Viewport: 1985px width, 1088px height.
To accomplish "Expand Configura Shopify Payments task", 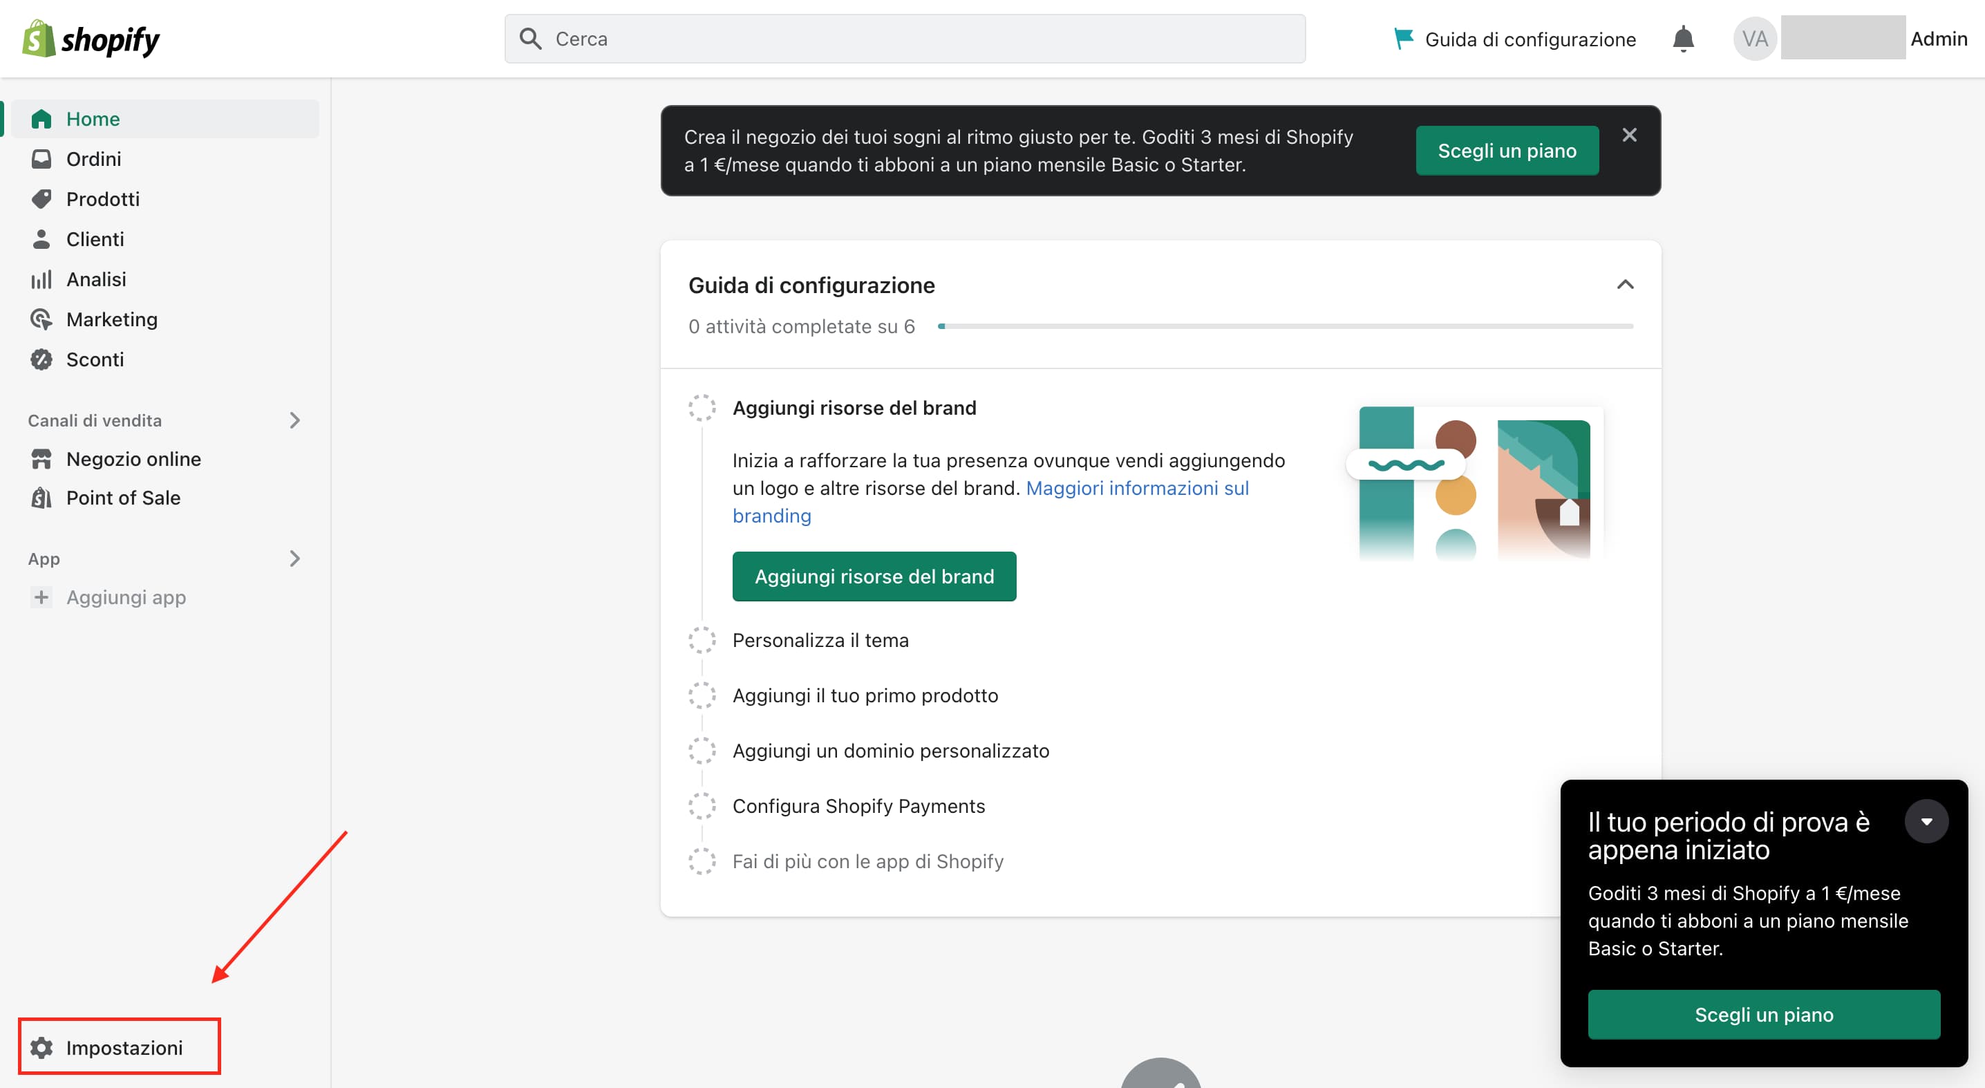I will [x=858, y=806].
